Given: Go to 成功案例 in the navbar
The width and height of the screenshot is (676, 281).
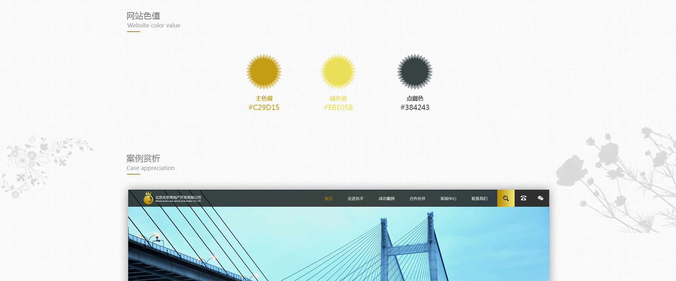Looking at the screenshot, I should point(386,199).
